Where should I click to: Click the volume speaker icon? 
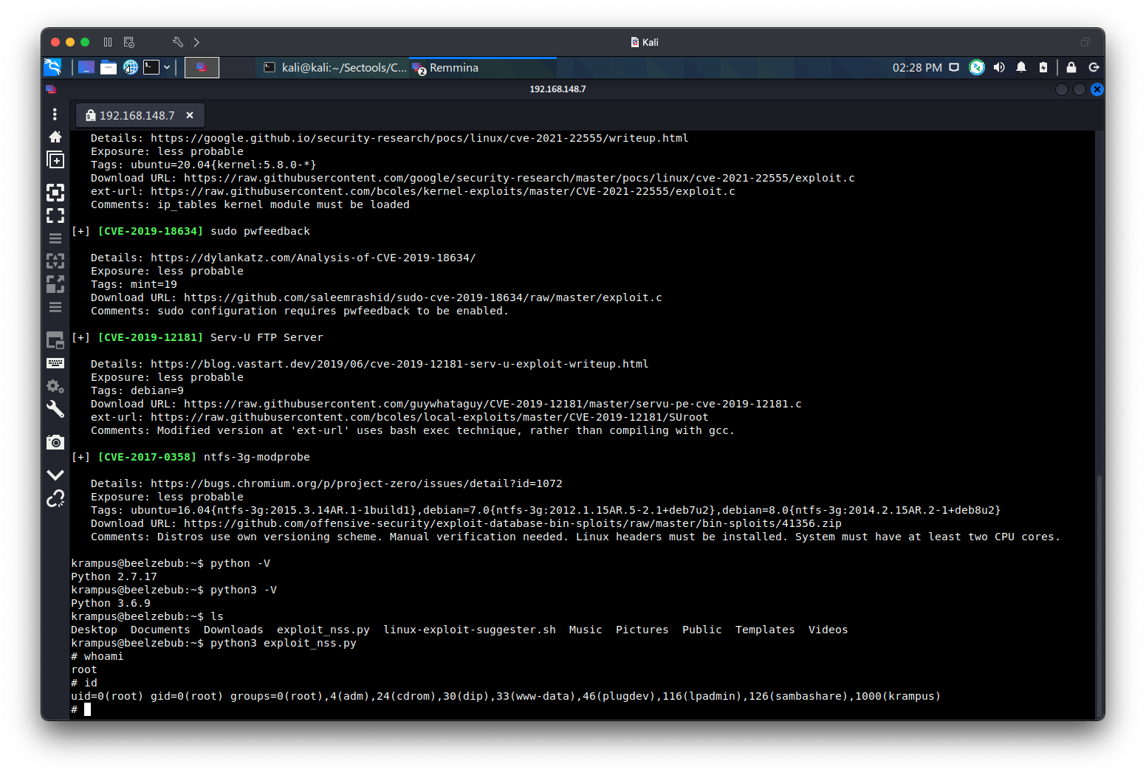tap(999, 67)
